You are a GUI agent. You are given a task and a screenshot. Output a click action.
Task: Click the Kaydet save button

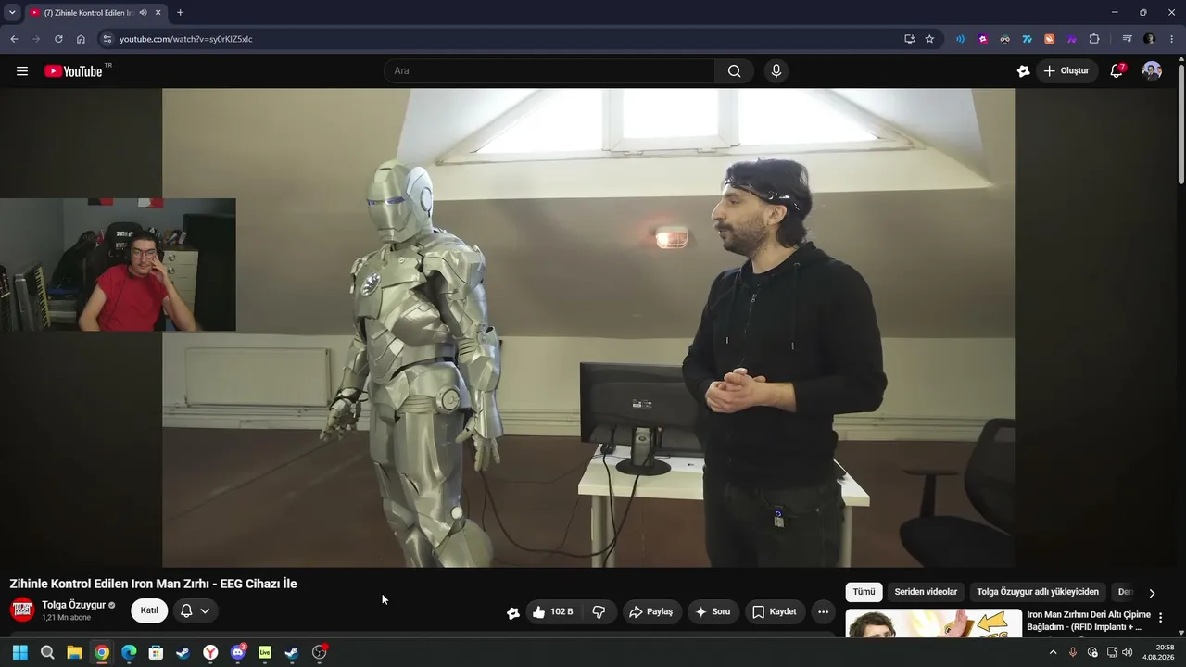coord(775,611)
